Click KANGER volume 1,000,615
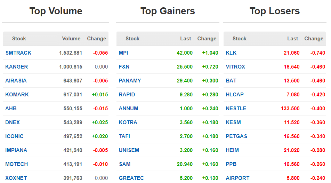The width and height of the screenshot is (331, 183). [71, 67]
